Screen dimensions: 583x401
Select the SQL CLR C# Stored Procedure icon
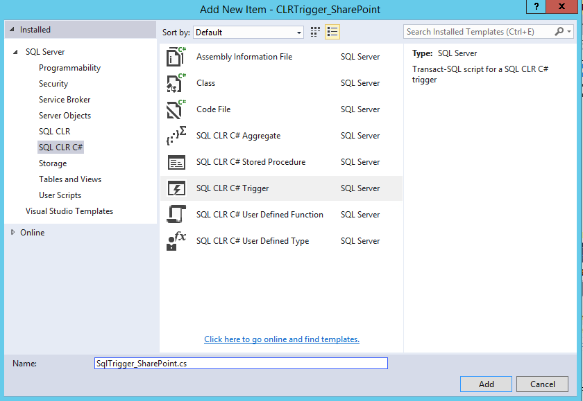176,162
